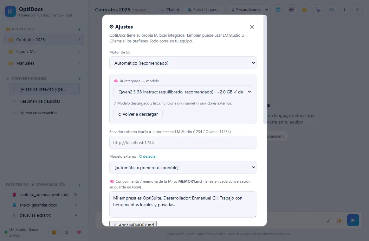Select the Papers ML project
369x241 pixels.
click(44, 51)
